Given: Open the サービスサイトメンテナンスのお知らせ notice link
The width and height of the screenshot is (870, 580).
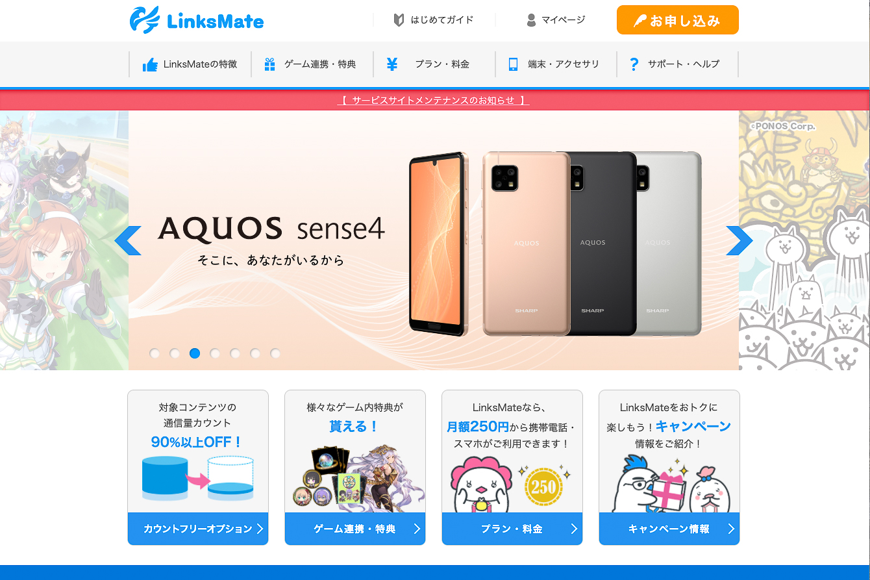Looking at the screenshot, I should click(x=435, y=100).
